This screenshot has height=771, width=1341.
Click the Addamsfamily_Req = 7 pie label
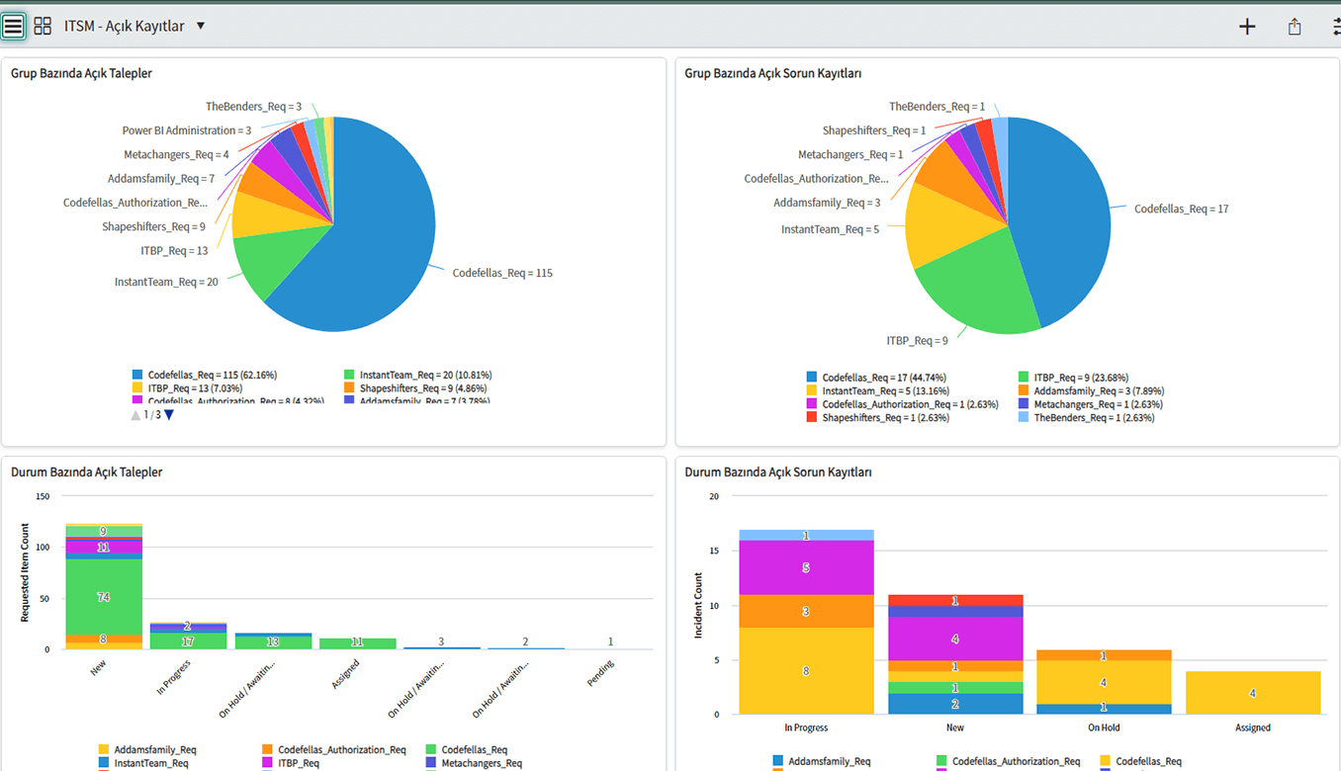161,179
